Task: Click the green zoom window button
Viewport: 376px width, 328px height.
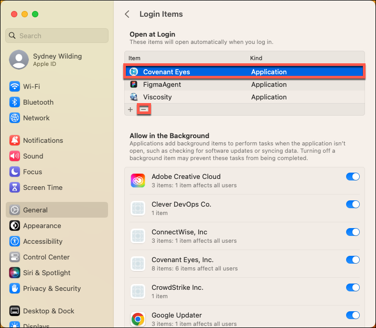Action: (35, 14)
